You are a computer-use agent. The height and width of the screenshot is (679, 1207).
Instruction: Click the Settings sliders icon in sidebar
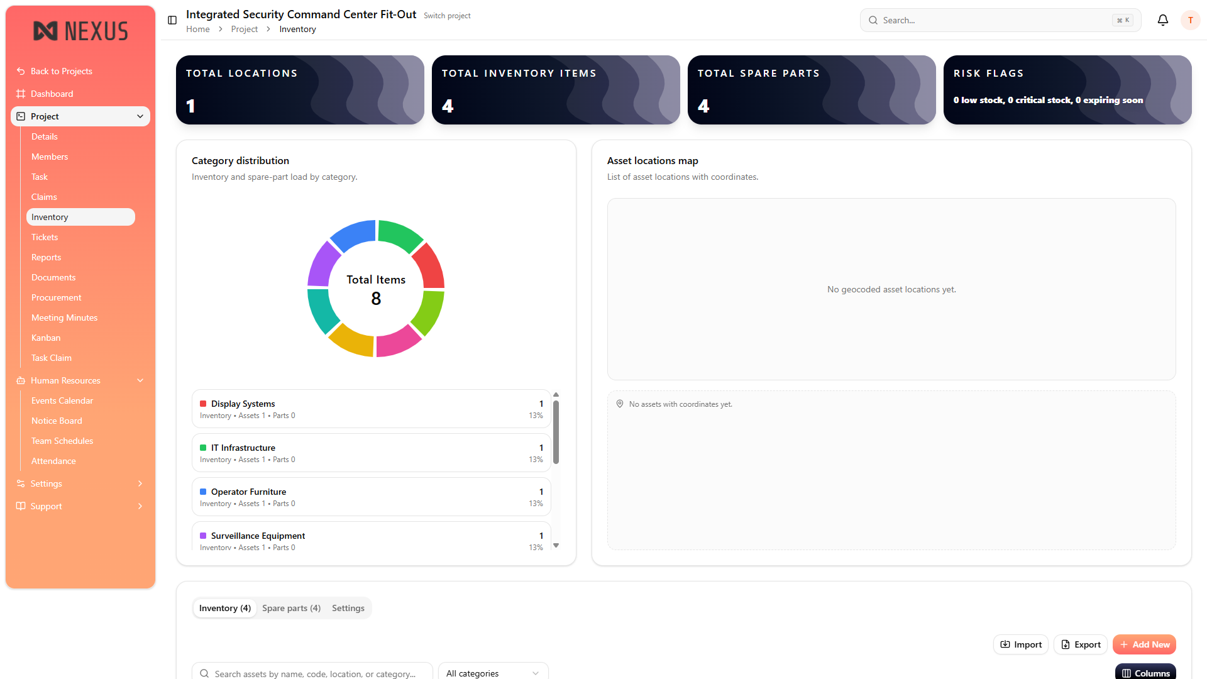click(x=21, y=483)
